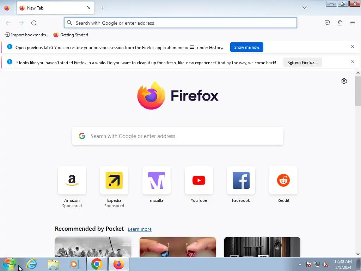Open the black-and-white workers Pocket story
Viewport: 361px width, 271px height.
click(x=93, y=247)
